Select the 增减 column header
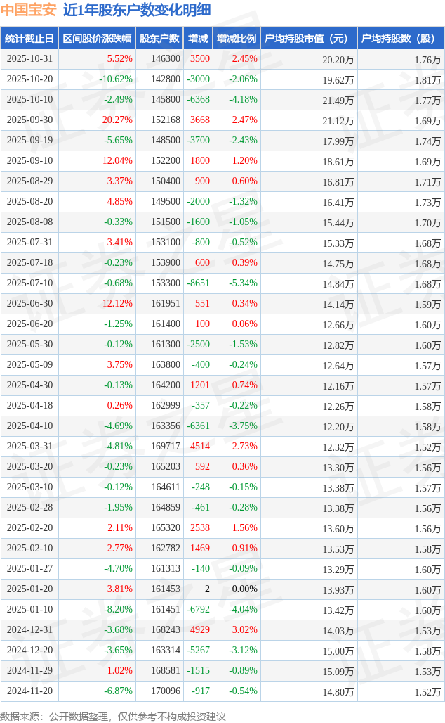 (x=199, y=39)
